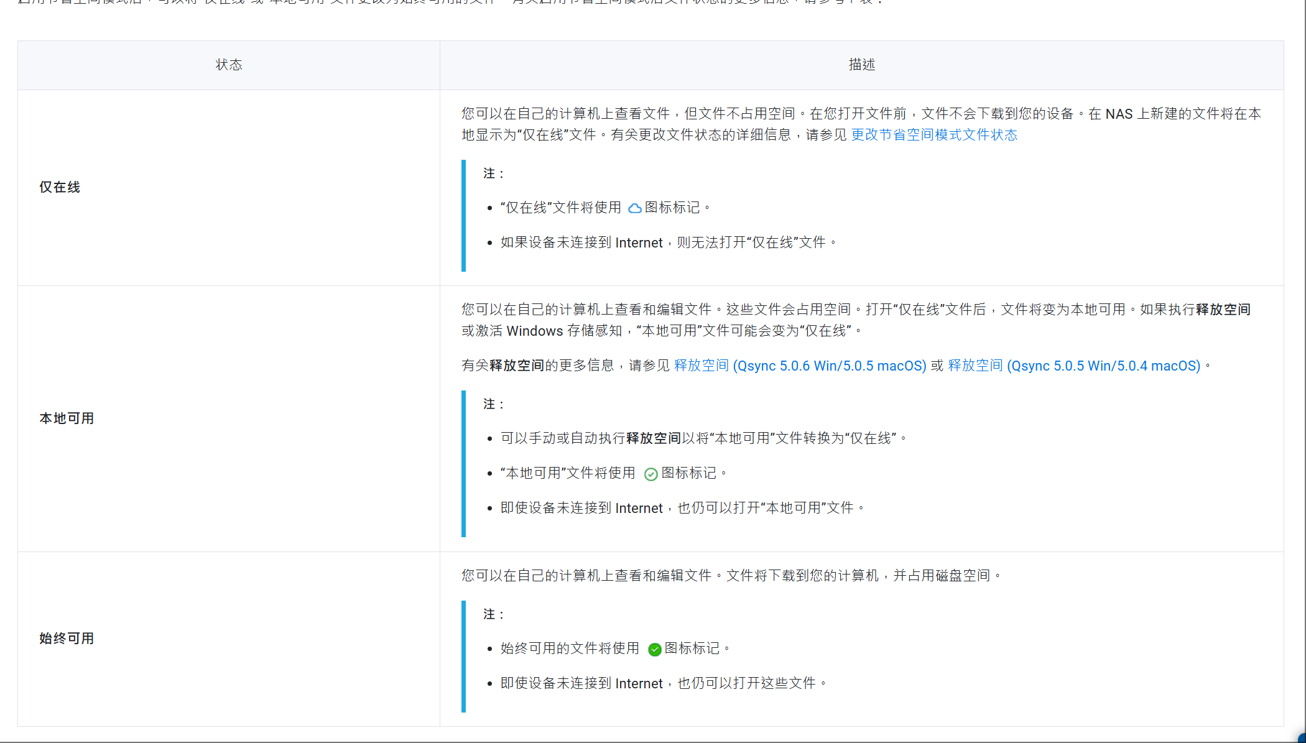The width and height of the screenshot is (1306, 743).
Task: Open 释放空间 (Qsync 5.0.5 Win/5.0.4 macOS) link
Action: [1074, 366]
